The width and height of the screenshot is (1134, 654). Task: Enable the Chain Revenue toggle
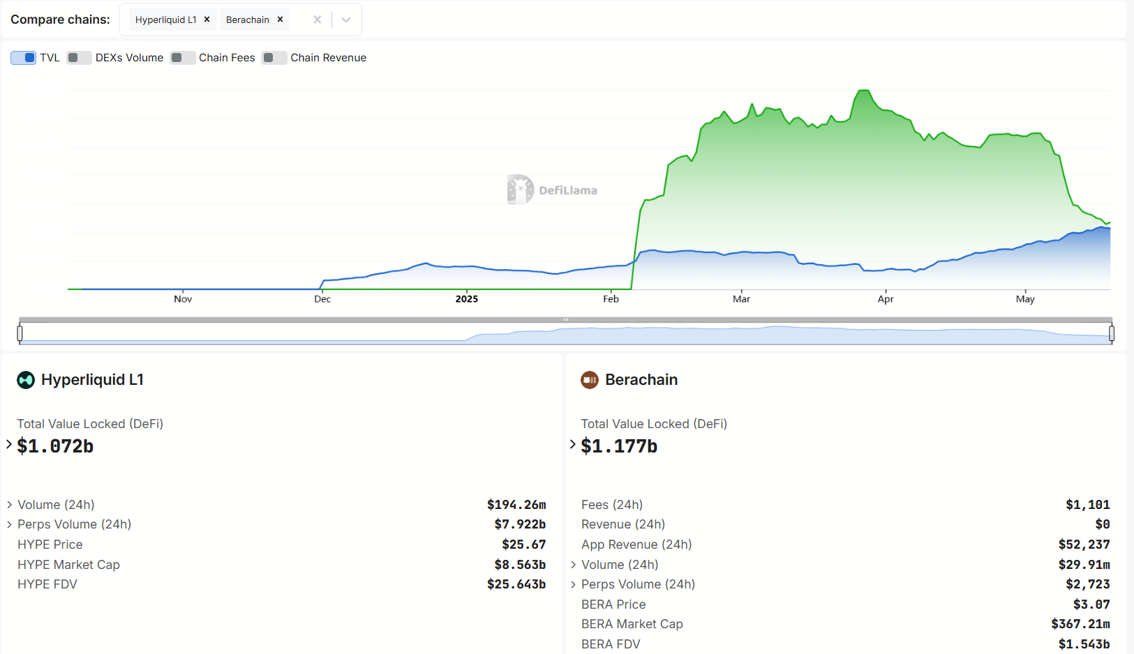274,58
